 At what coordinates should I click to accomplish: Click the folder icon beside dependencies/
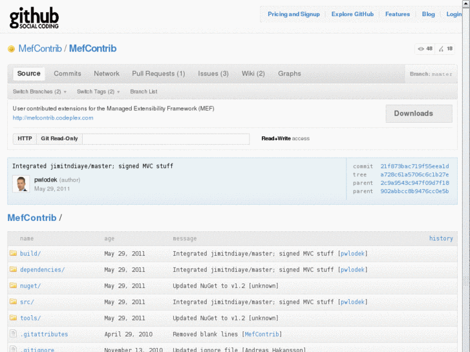tap(13, 269)
